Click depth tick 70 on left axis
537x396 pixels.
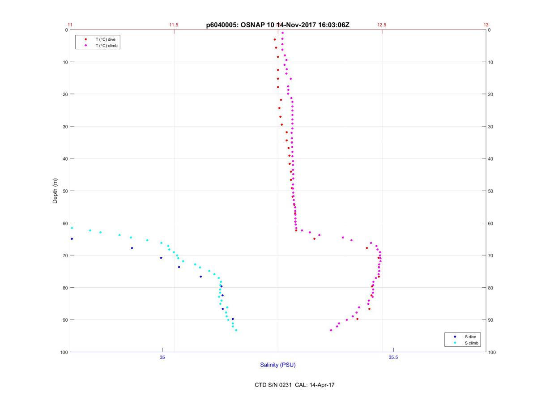[65, 255]
